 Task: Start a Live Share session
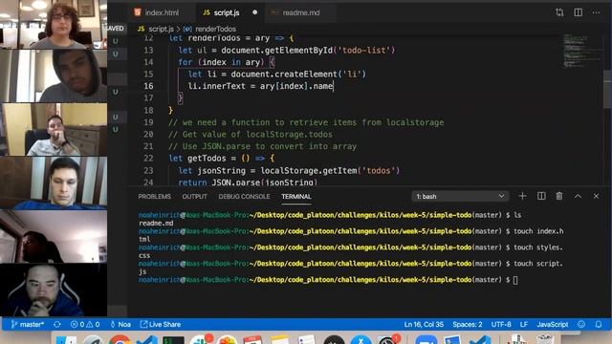(161, 324)
